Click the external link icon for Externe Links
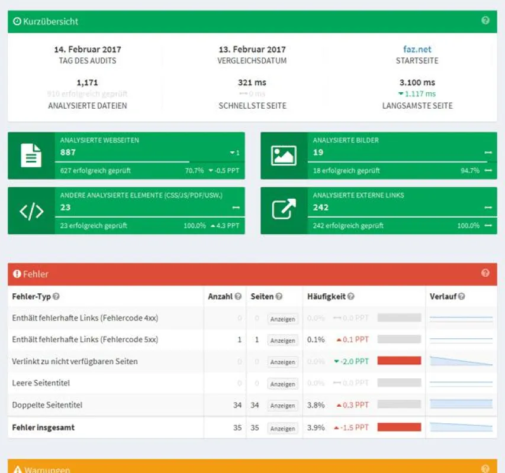 coord(284,209)
